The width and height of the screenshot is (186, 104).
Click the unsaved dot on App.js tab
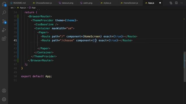click(x=160, y=3)
